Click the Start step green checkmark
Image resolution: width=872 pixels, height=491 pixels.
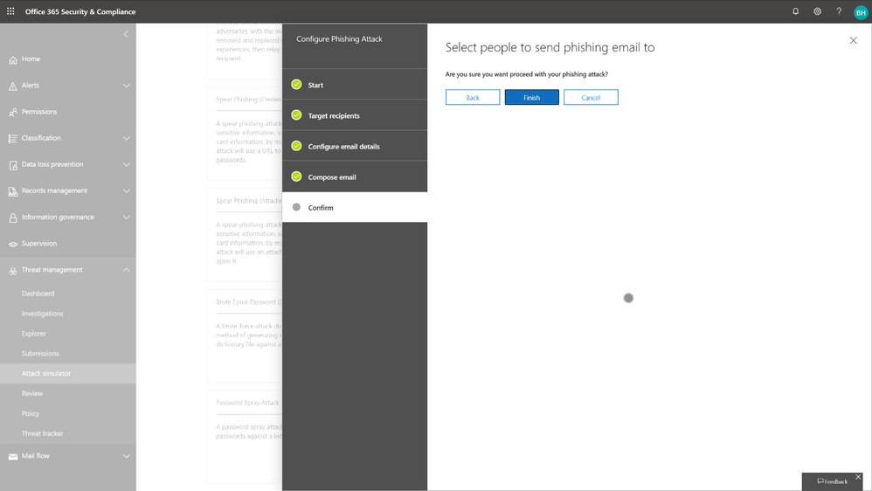pos(296,85)
